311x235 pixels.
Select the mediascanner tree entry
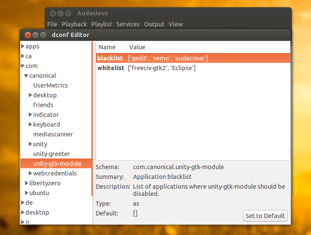[53, 134]
